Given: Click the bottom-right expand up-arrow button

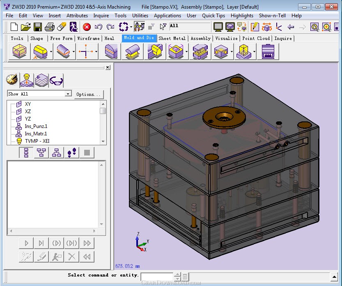Looking at the screenshot, I should click(x=334, y=277).
